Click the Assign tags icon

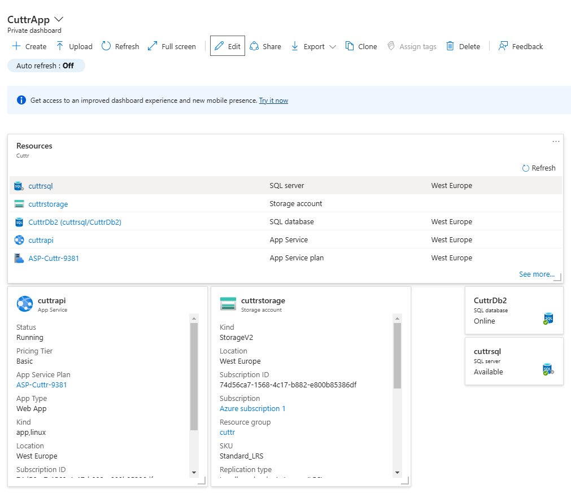coord(391,46)
